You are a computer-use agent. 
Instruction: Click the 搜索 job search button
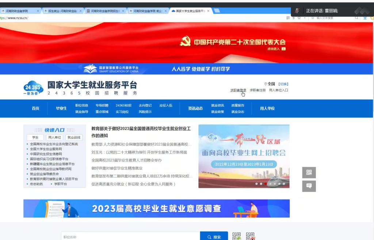(x=214, y=236)
